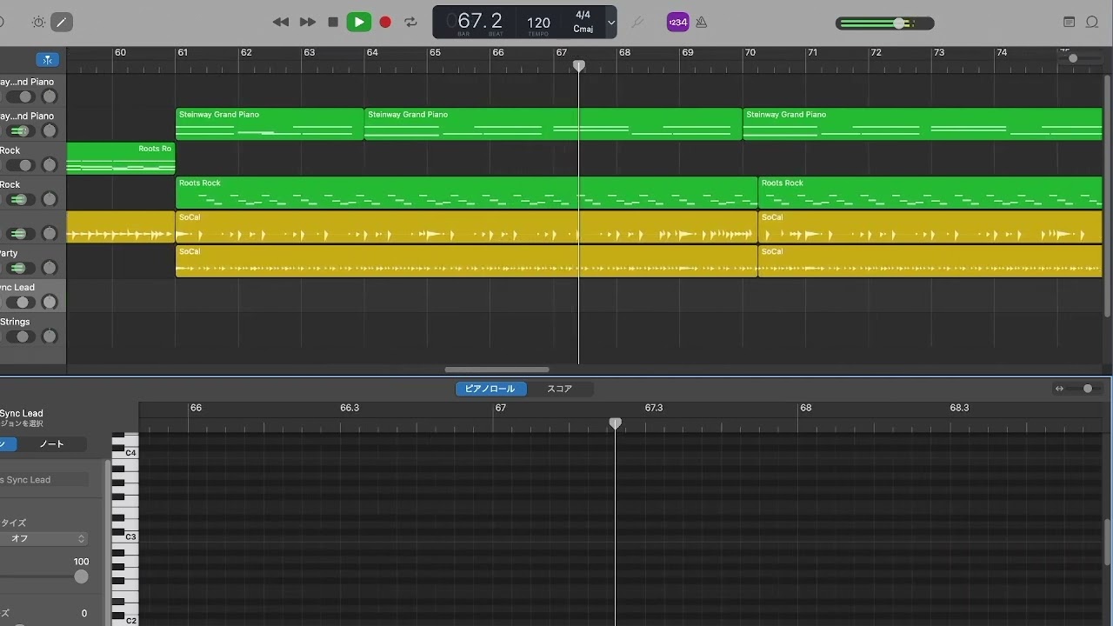Stop playback with the Stop button
This screenshot has width=1113, height=626.
(333, 23)
